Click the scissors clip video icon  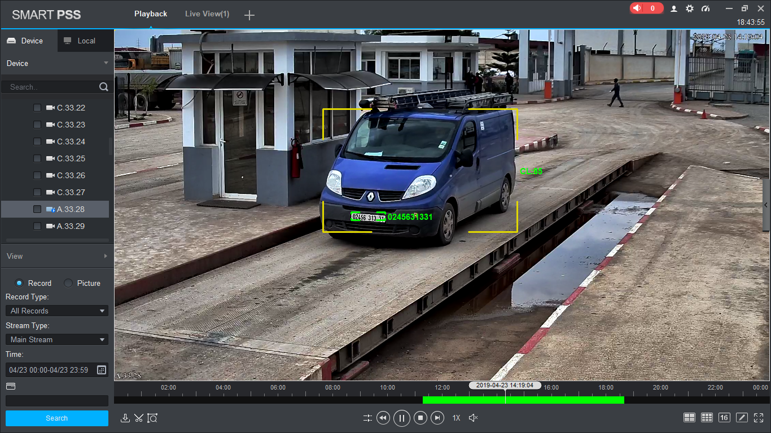point(139,418)
